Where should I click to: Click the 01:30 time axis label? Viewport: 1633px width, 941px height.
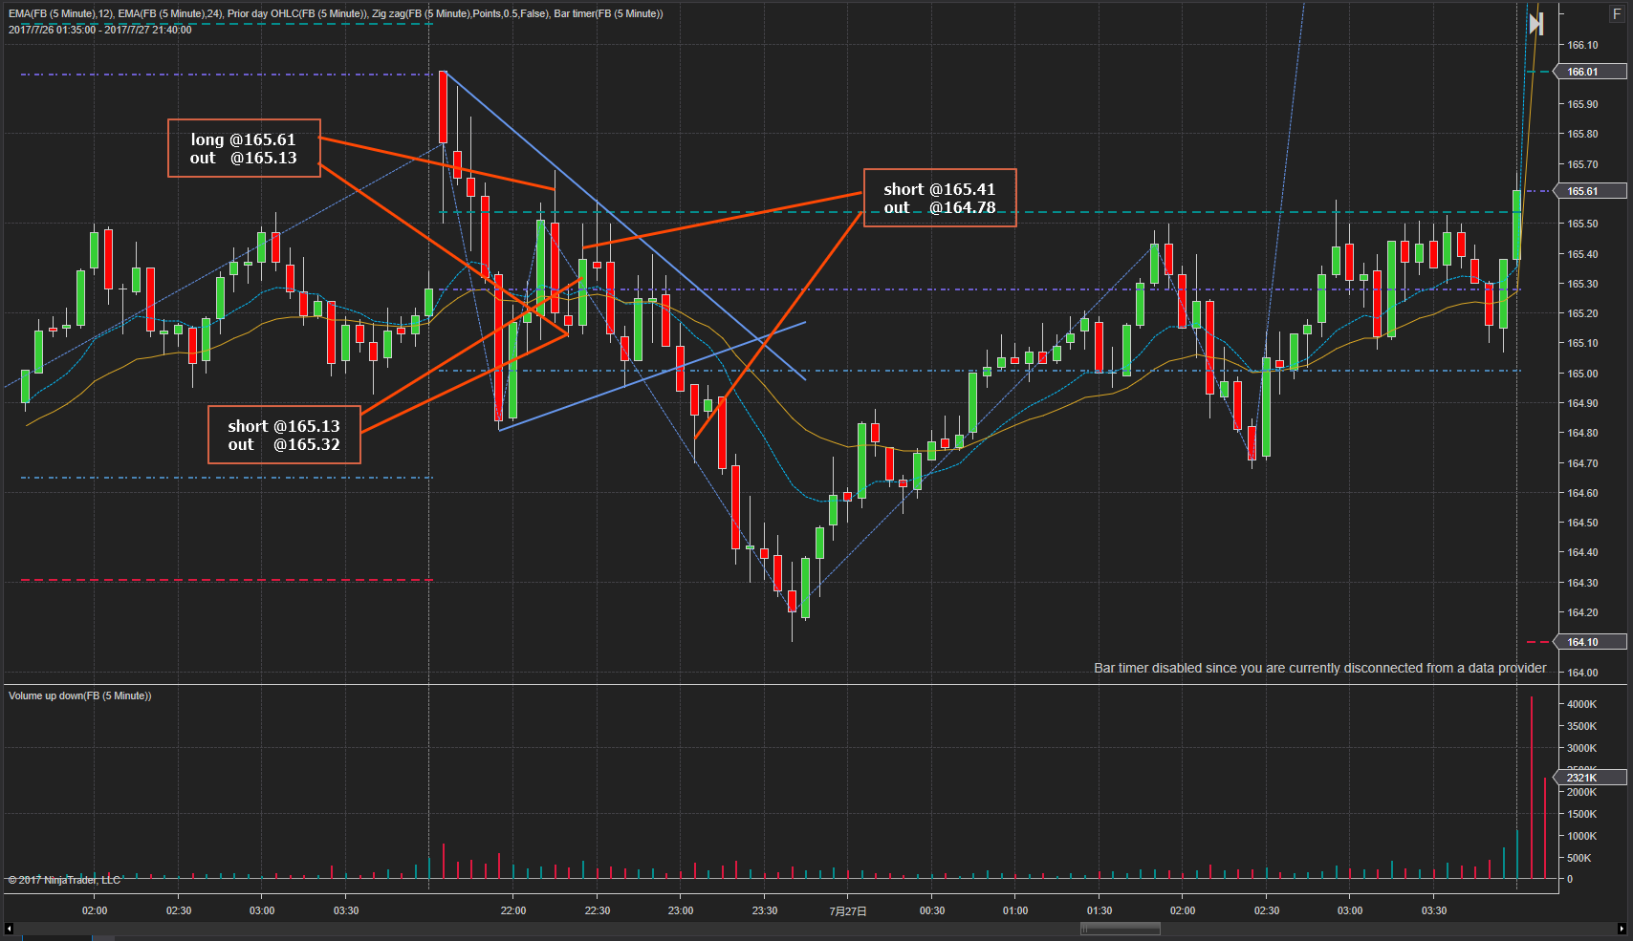pyautogui.click(x=1100, y=910)
